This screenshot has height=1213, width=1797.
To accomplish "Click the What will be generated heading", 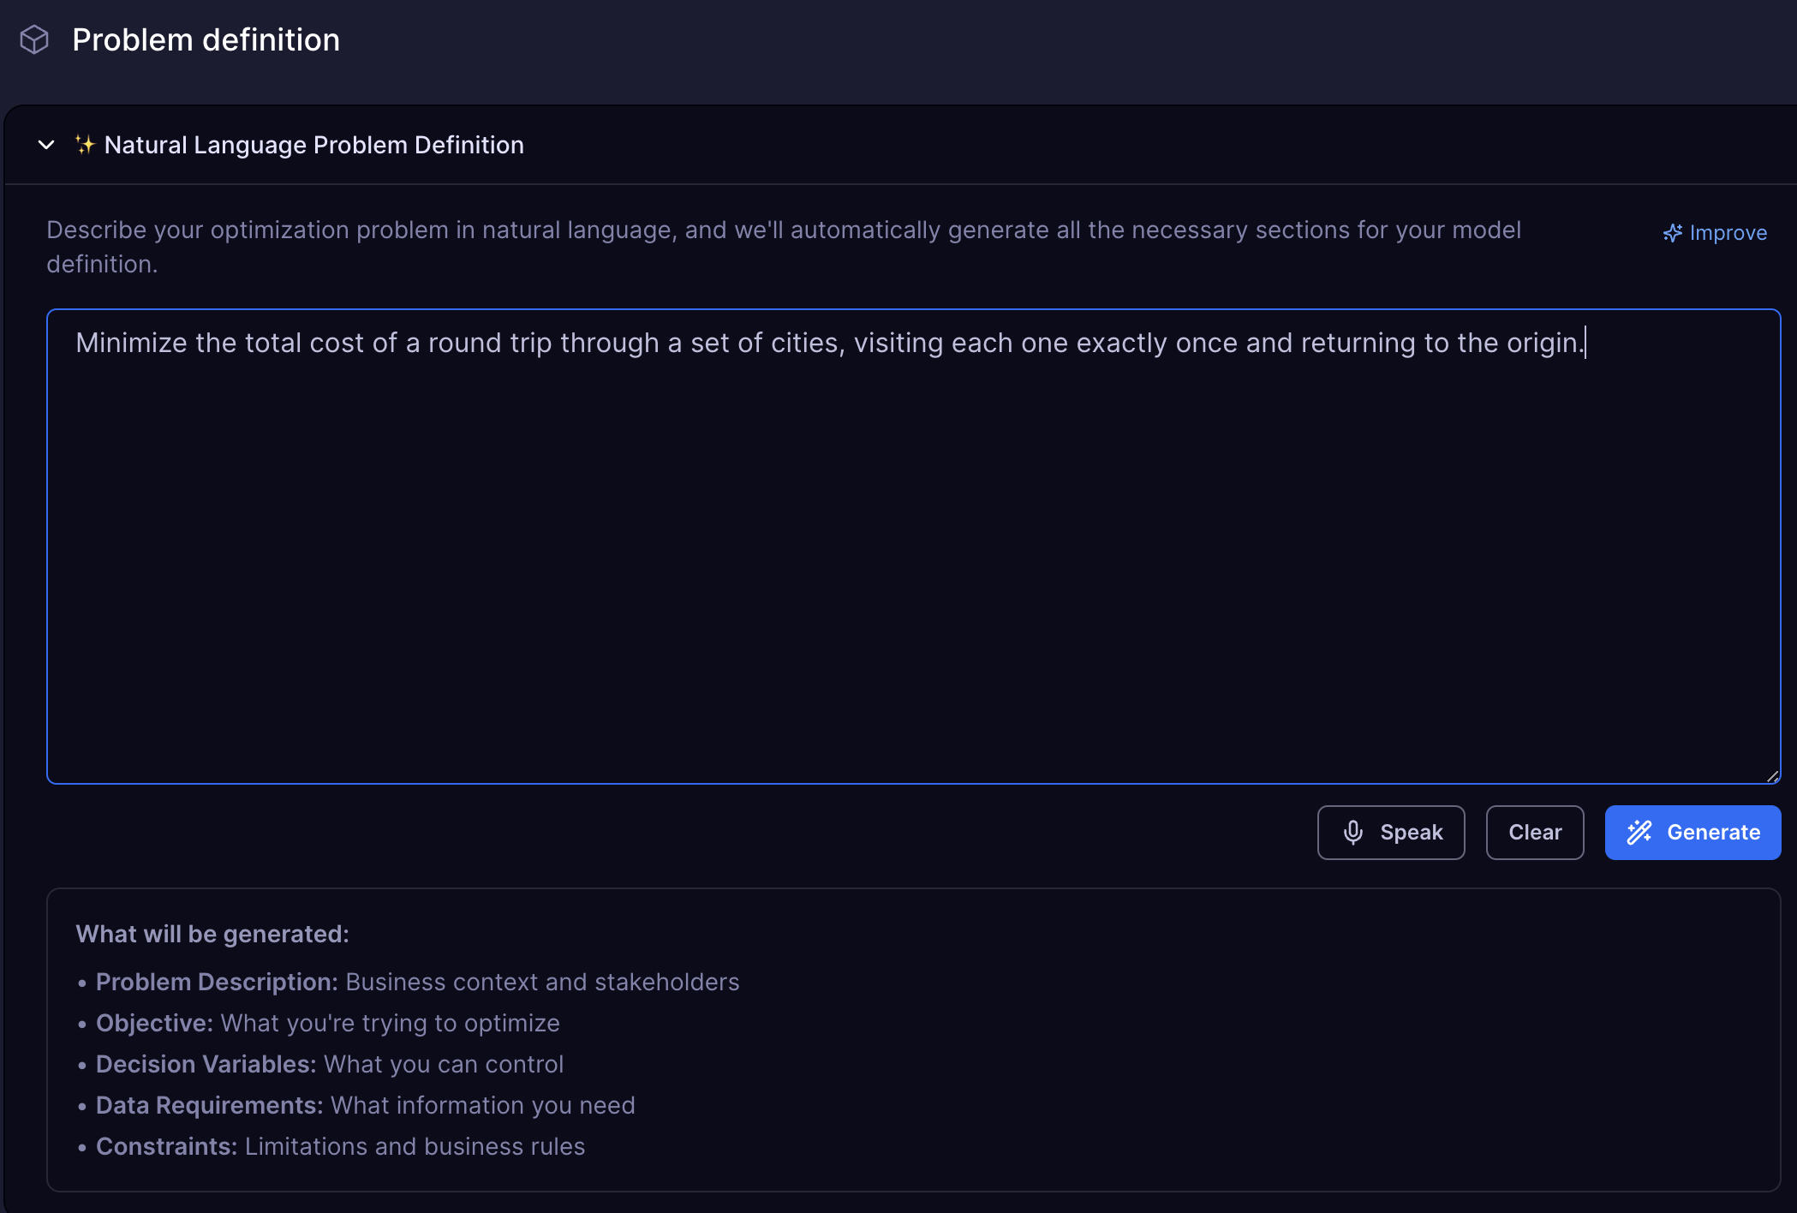I will [212, 933].
